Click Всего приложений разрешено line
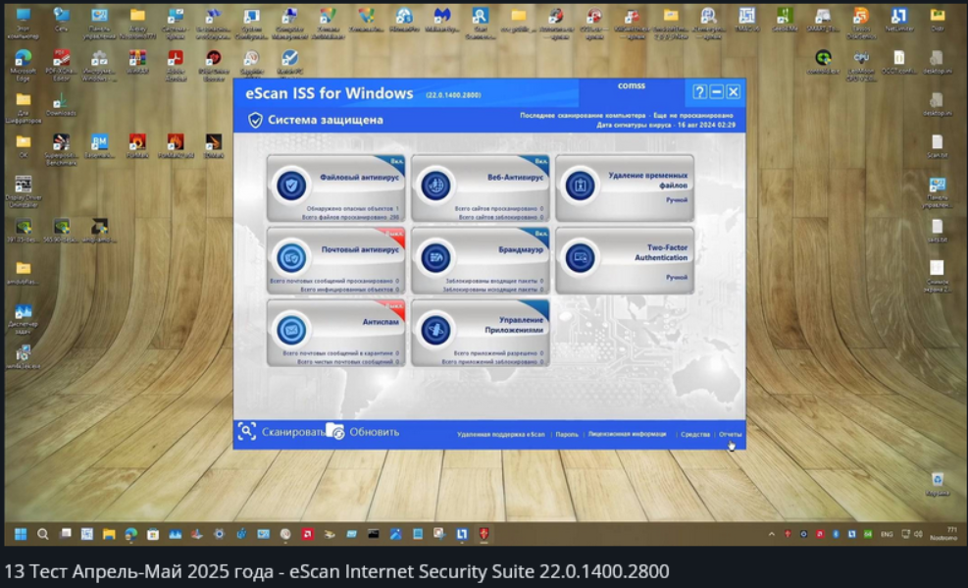 [499, 353]
